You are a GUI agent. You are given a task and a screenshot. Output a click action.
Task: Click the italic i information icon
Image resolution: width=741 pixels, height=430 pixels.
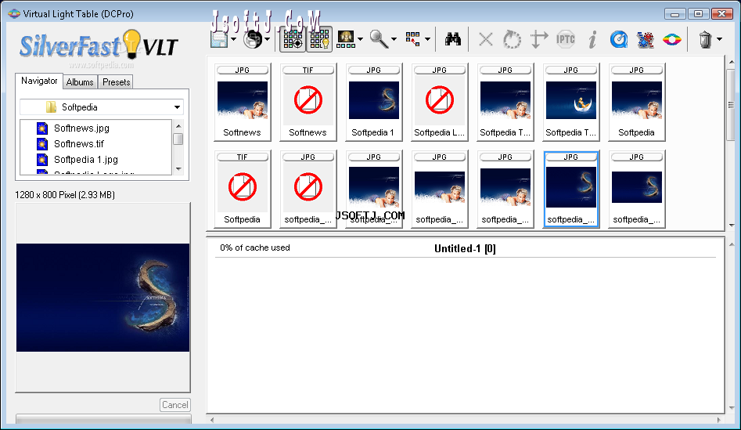[592, 39]
